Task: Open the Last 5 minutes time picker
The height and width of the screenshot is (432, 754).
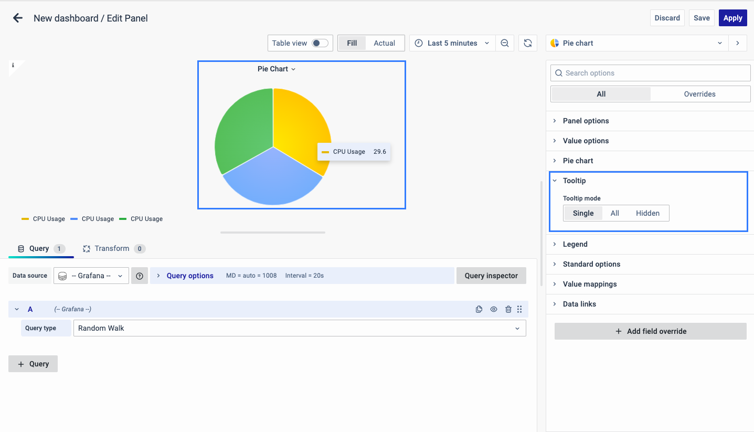Action: [452, 43]
